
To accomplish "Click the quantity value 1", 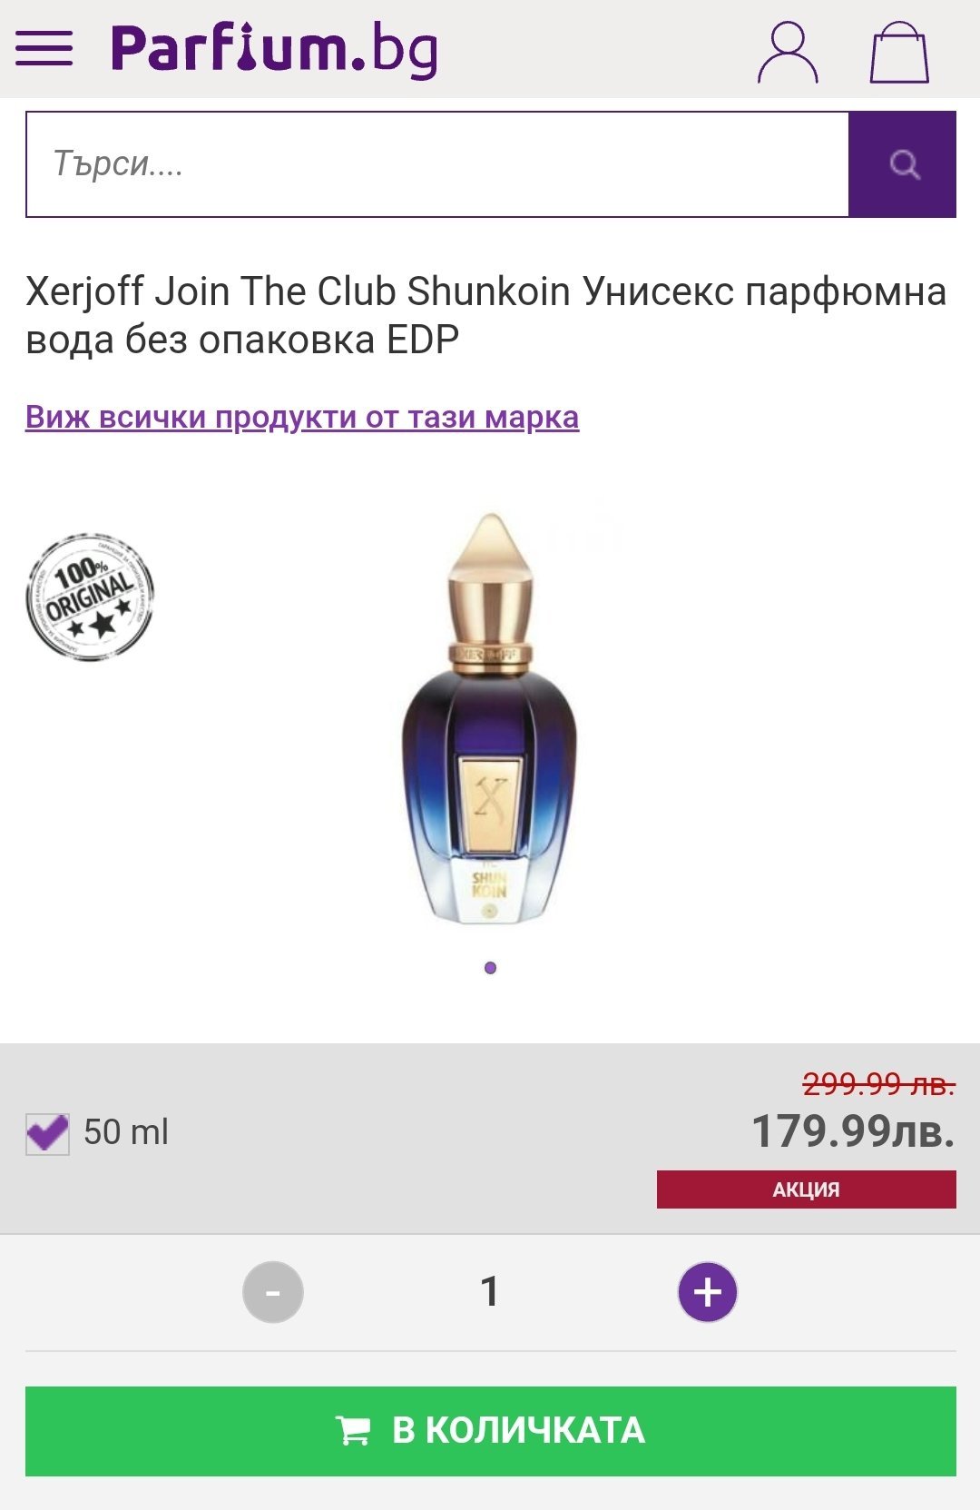I will tap(490, 1291).
